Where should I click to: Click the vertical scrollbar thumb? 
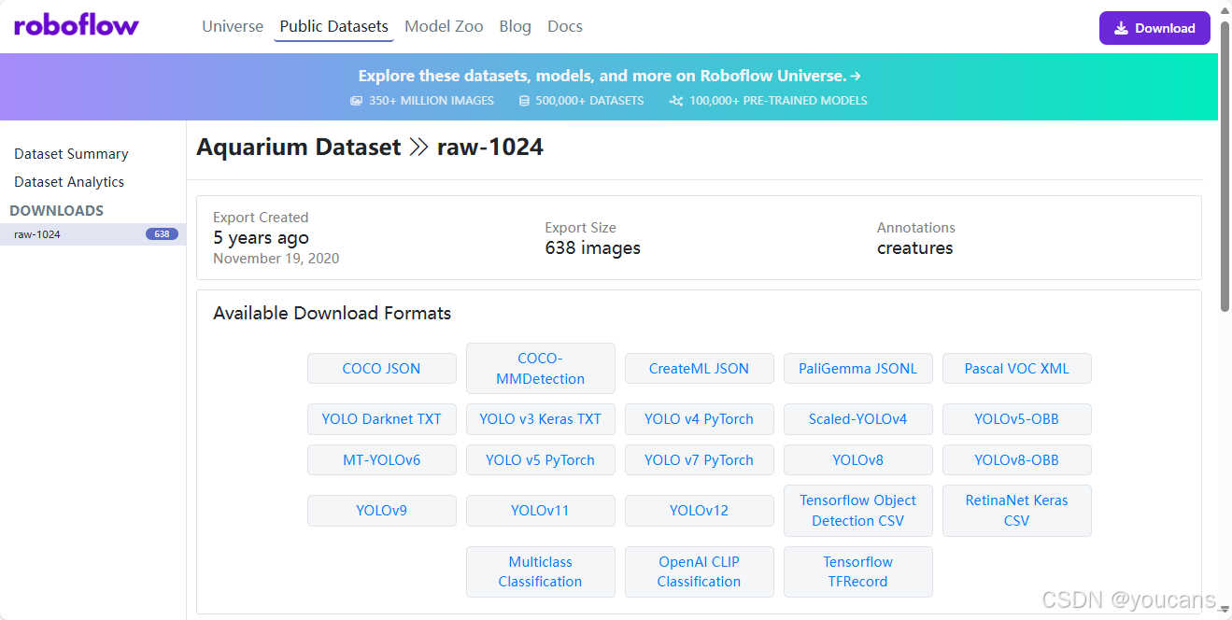(x=1225, y=165)
